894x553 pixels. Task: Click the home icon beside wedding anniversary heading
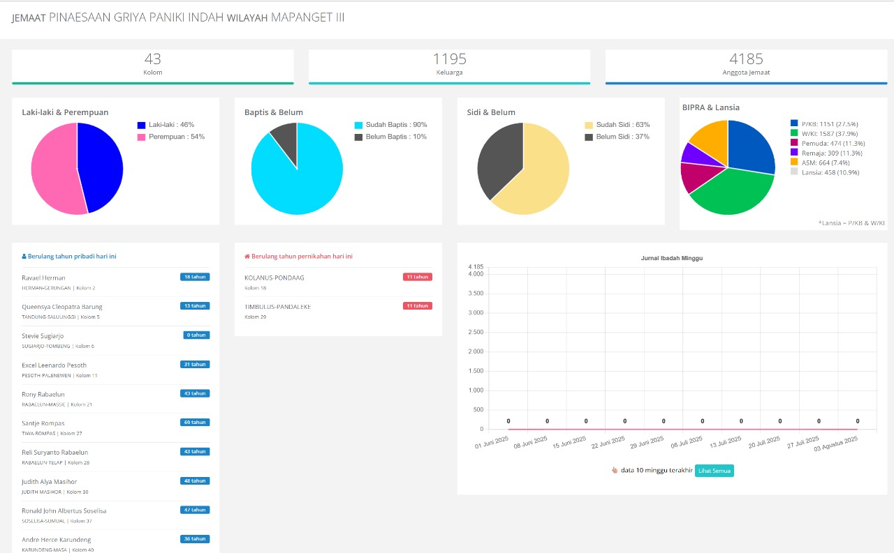(x=247, y=257)
